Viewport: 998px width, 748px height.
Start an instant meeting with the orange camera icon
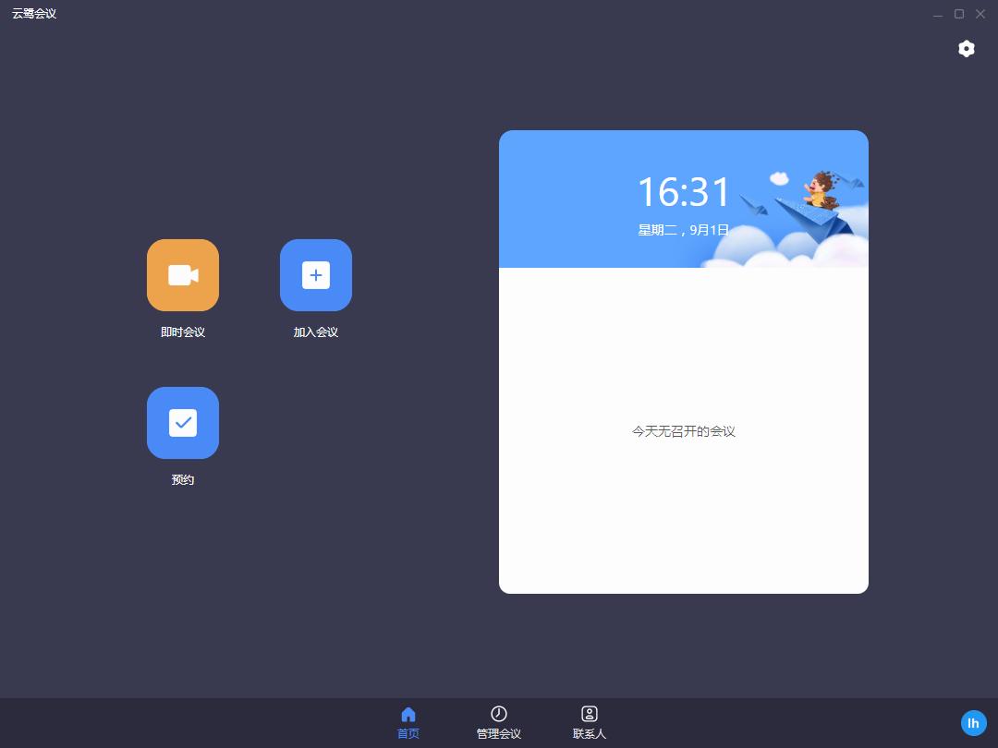[183, 275]
